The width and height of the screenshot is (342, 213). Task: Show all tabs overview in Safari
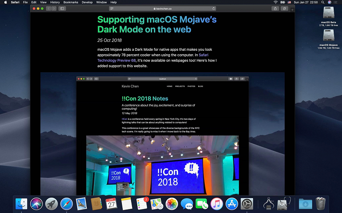285,9
